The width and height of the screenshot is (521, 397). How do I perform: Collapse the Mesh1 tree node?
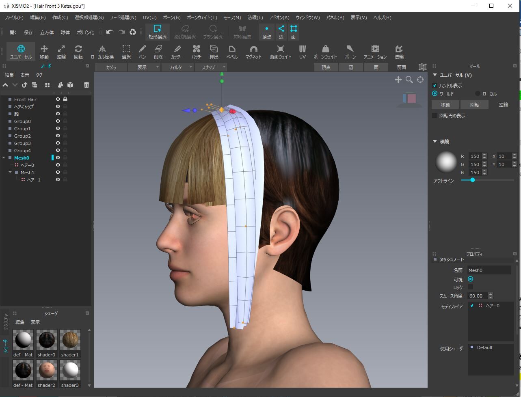pyautogui.click(x=11, y=173)
